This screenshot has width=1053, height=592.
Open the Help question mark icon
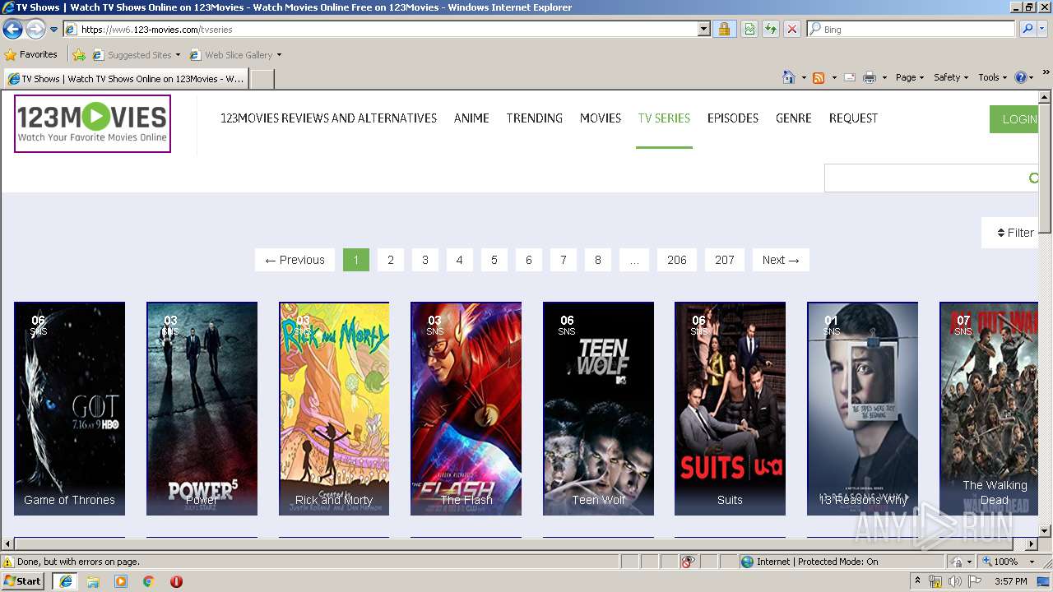(1021, 77)
